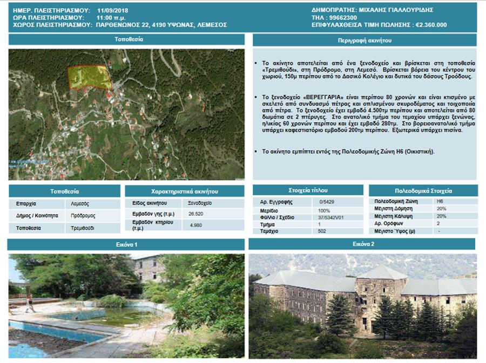486x363 pixels.
Task: Open the stone hotel building photo
Action: click(363, 306)
